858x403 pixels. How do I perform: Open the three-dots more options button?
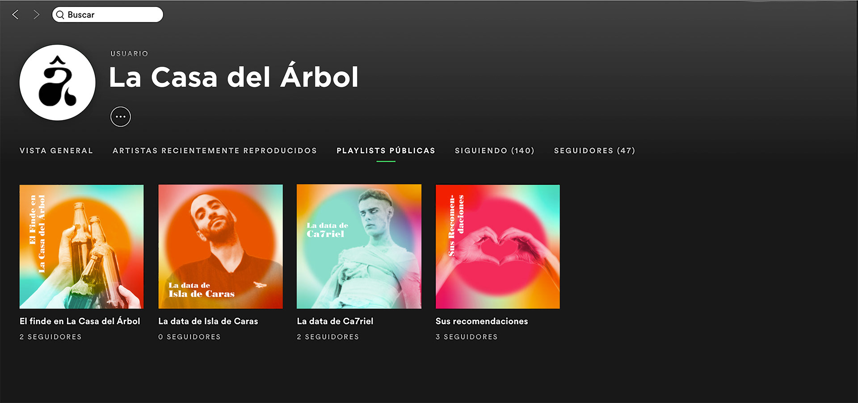coord(121,117)
